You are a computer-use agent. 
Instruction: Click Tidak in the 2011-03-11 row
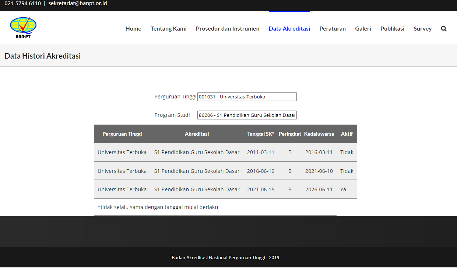[347, 152]
